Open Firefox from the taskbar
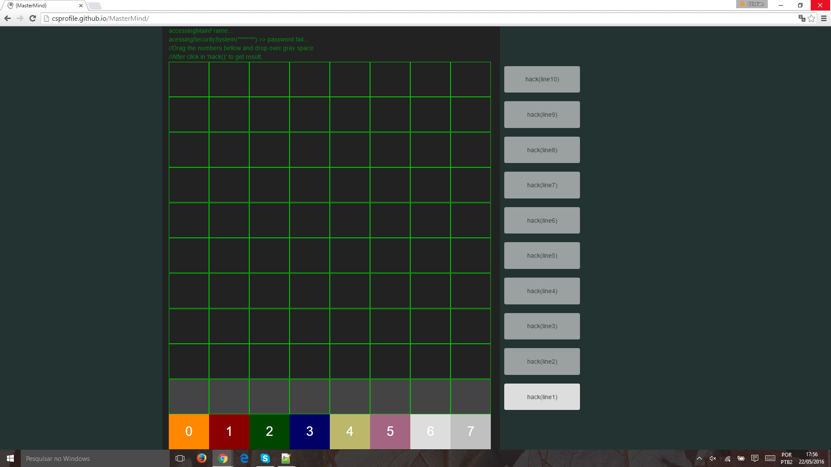The image size is (831, 467). pos(202,458)
